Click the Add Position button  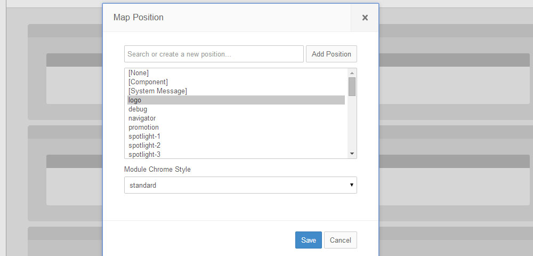[x=332, y=54]
